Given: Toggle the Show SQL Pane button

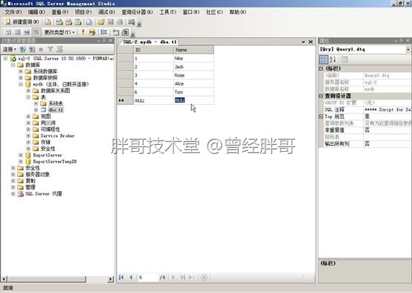Looking at the screenshot, I should pos(27,32).
